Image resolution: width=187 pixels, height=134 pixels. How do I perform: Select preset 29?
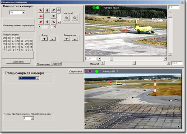4,38
